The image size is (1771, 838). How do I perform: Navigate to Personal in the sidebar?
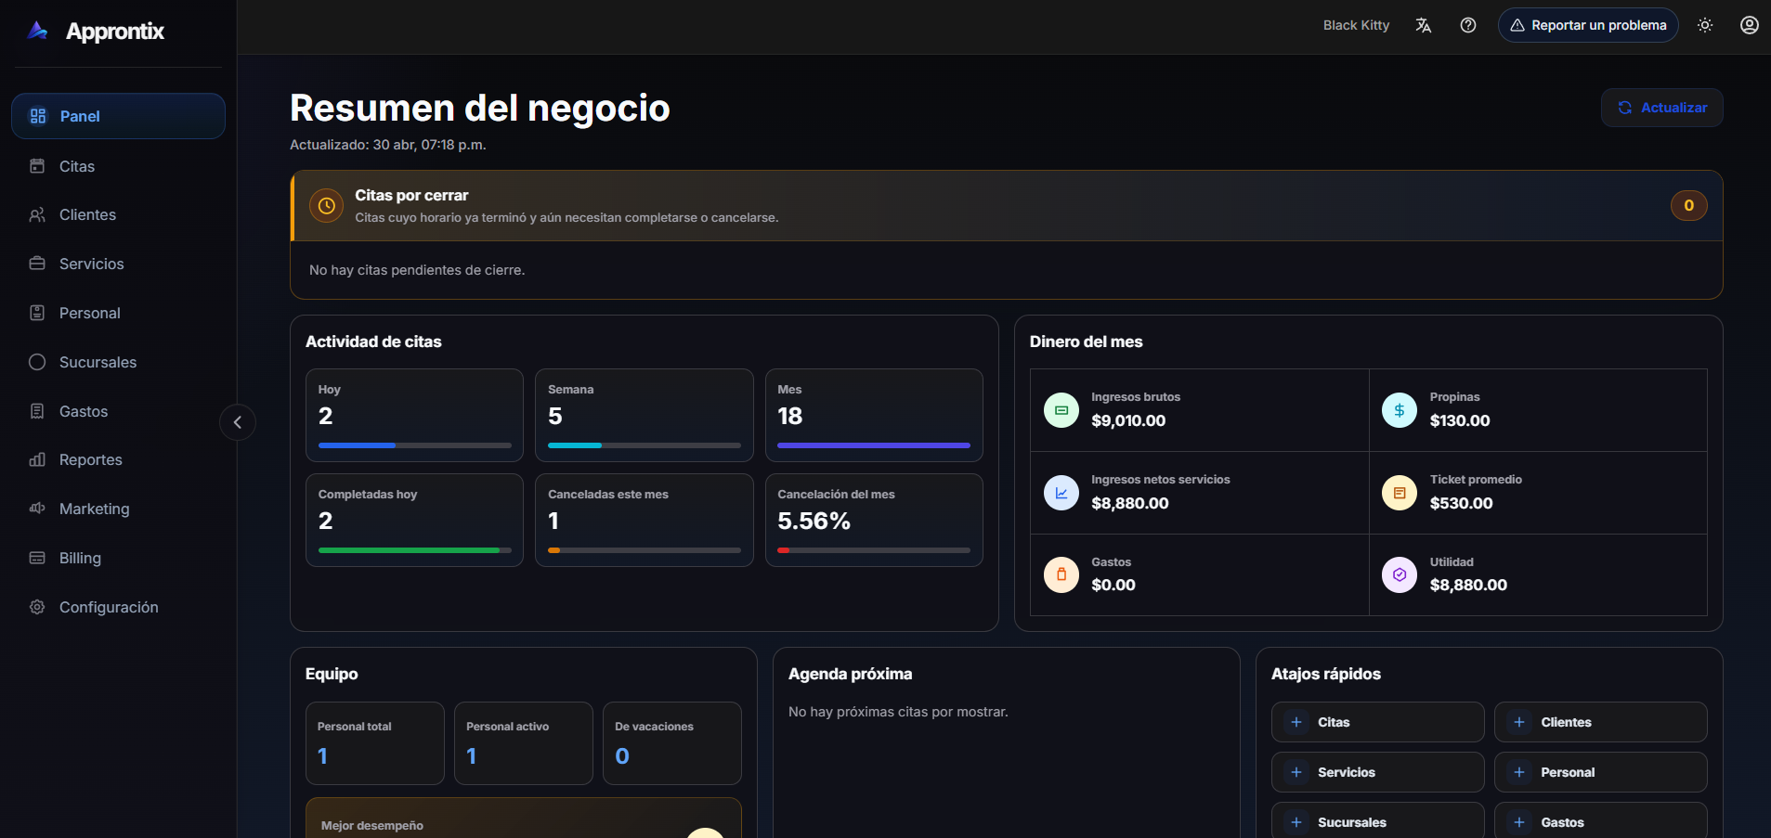(118, 313)
